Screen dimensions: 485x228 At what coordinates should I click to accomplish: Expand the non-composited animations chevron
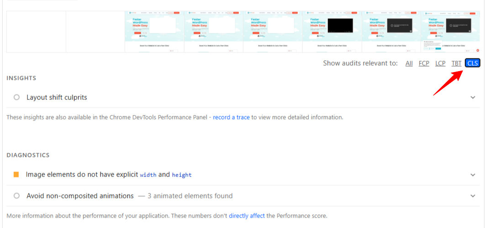[473, 196]
